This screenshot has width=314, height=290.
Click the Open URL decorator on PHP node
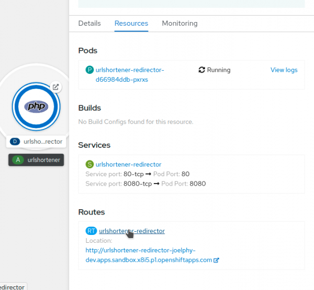point(56,87)
